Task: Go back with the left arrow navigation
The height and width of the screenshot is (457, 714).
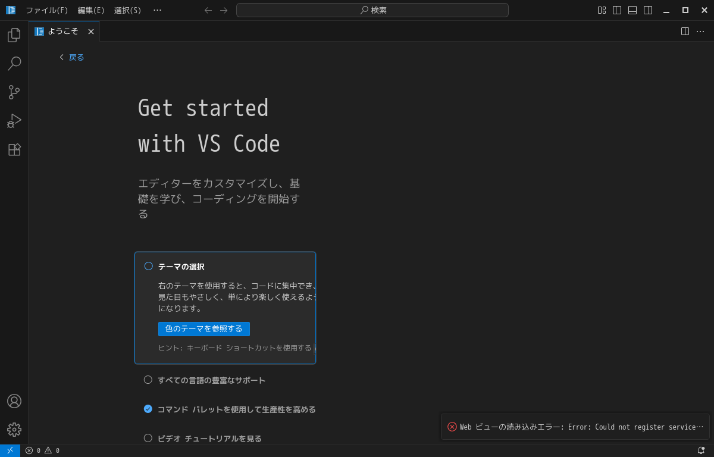Action: (208, 10)
